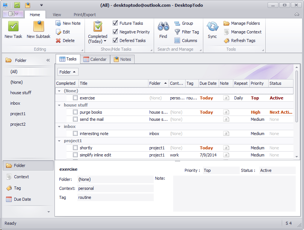
Task: Open the Columns chooser
Action: [x=186, y=41]
